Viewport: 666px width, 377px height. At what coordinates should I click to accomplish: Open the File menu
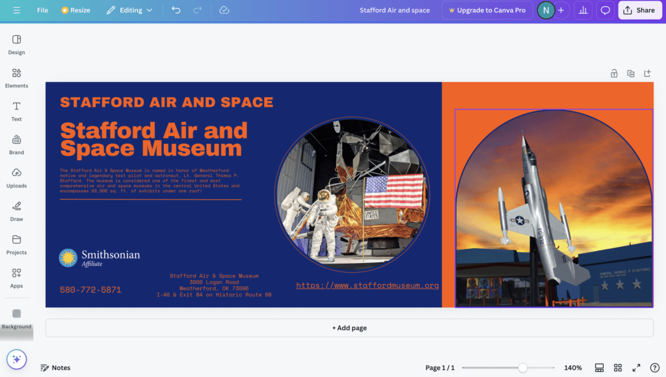click(x=42, y=10)
